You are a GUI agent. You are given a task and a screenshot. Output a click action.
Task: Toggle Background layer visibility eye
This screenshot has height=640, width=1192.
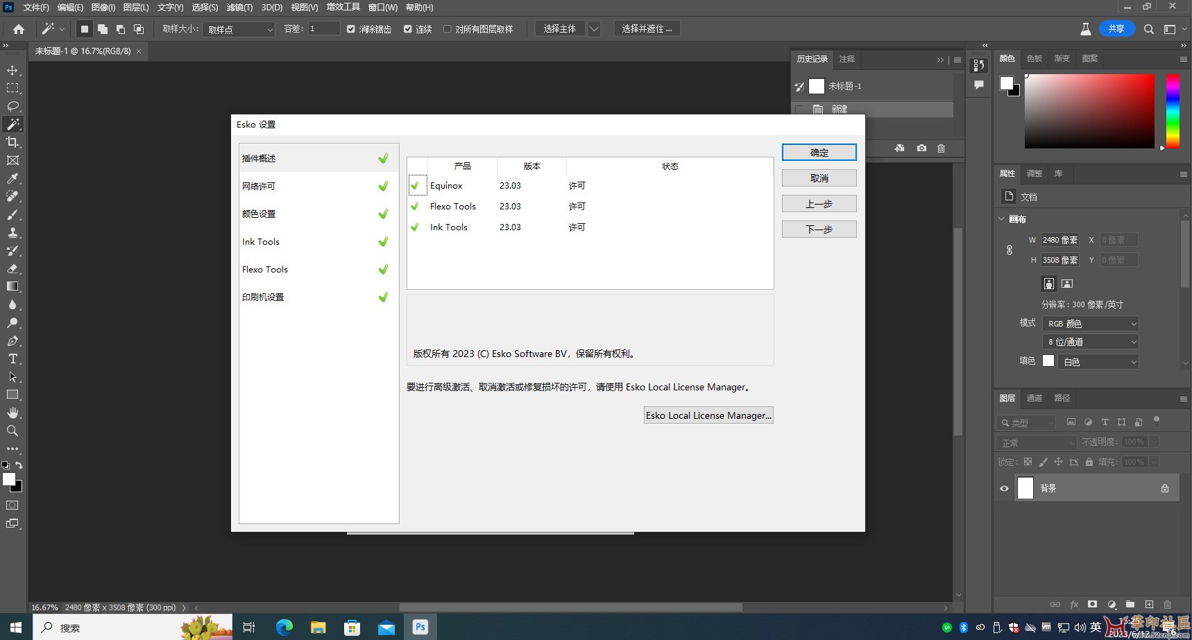1004,488
